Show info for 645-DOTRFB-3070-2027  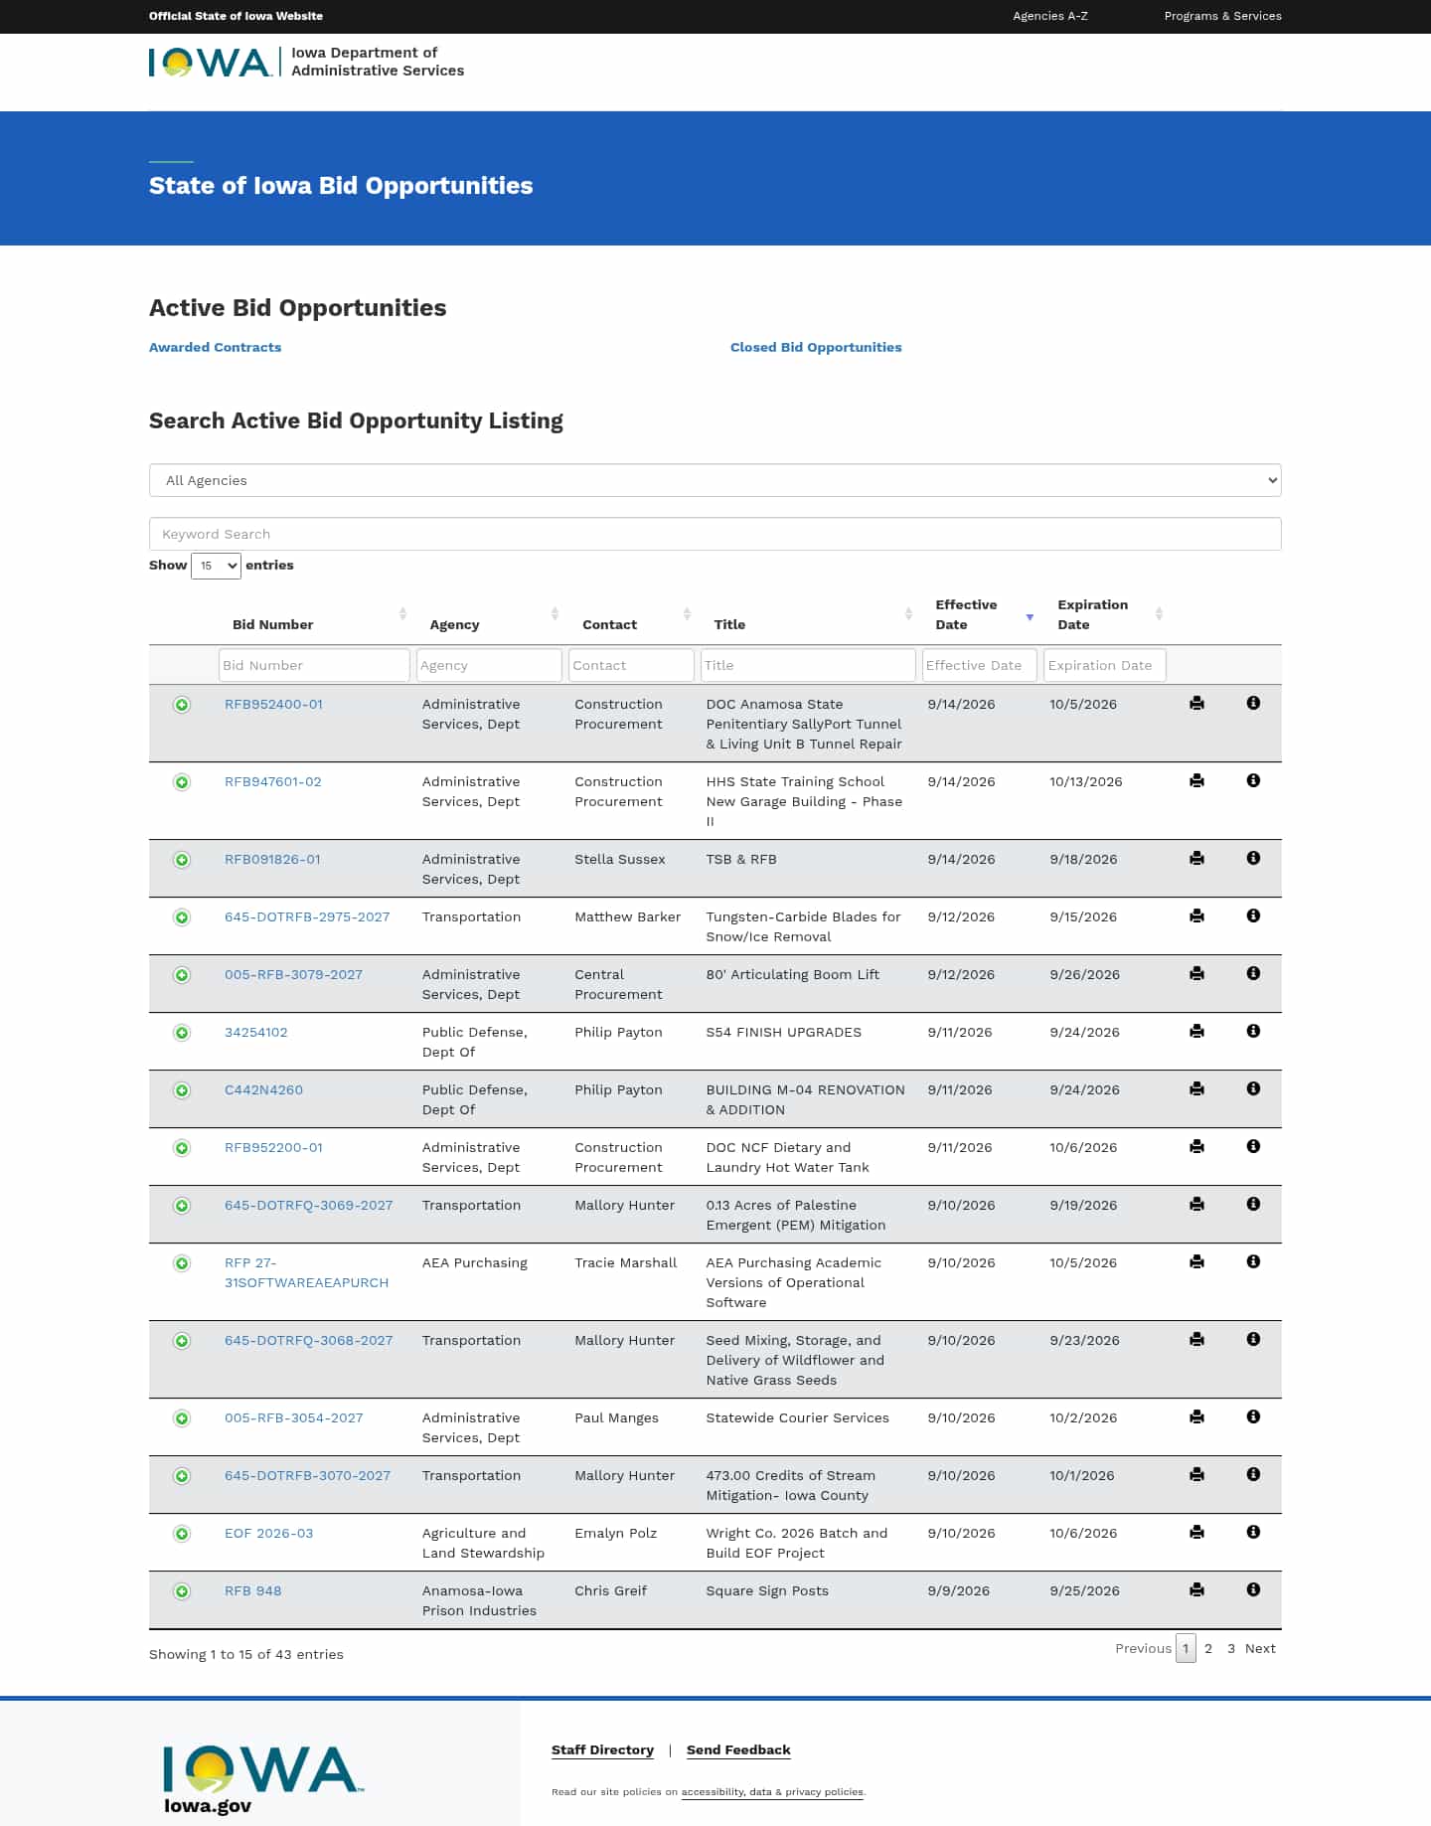pos(1253,1474)
